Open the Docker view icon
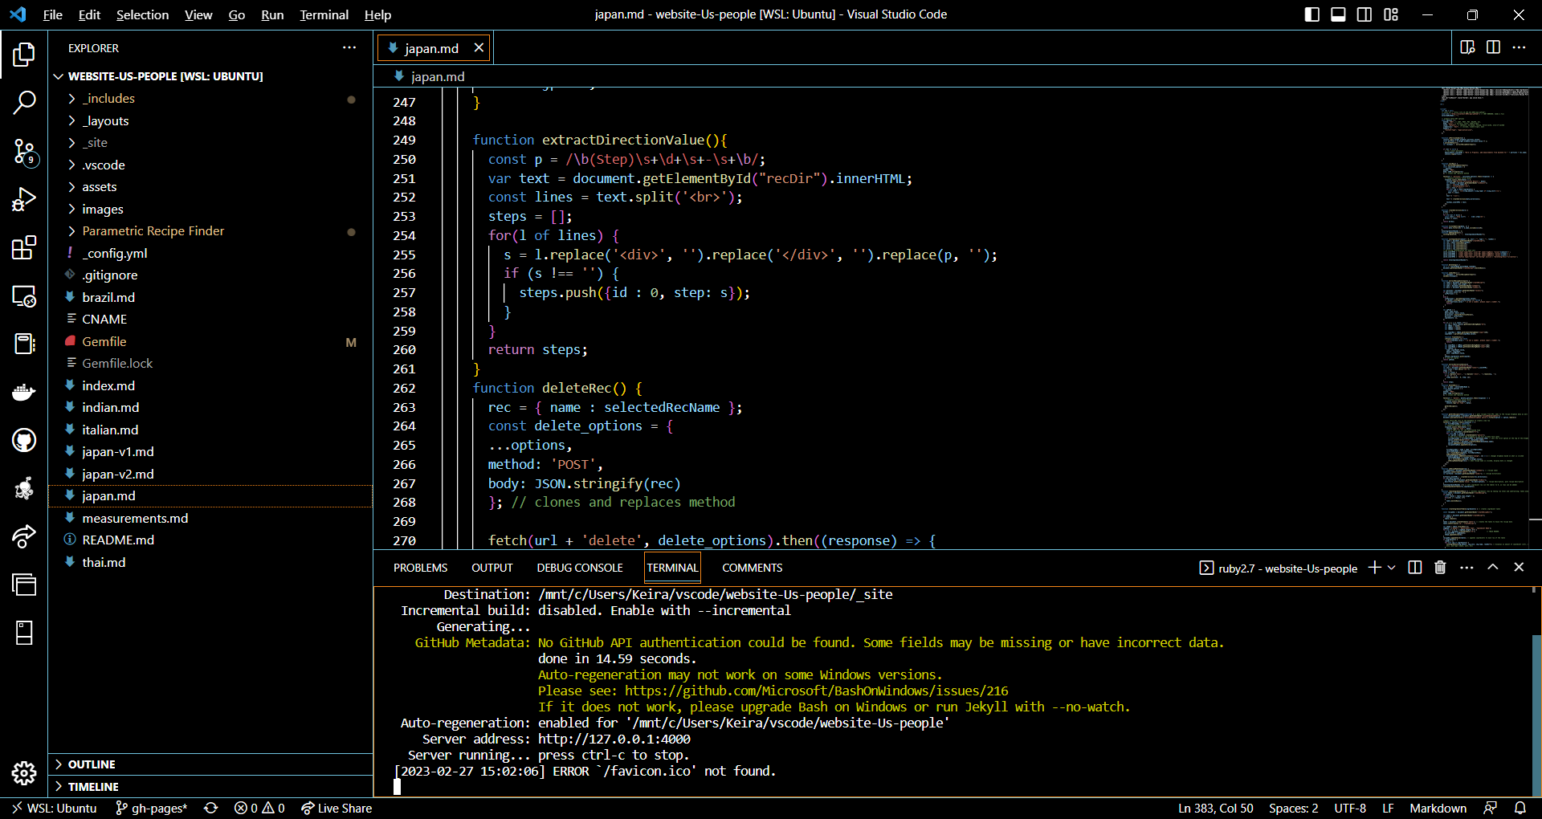Screen dimensions: 1542x819 pos(24,392)
